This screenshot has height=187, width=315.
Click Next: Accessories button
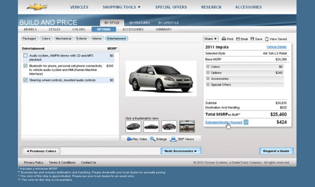coord(181,151)
